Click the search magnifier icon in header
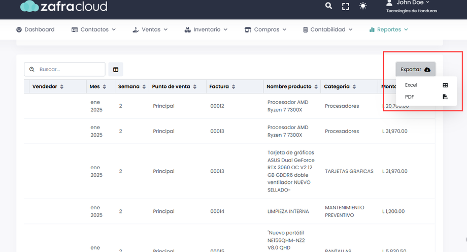The width and height of the screenshot is (467, 252). click(x=328, y=6)
